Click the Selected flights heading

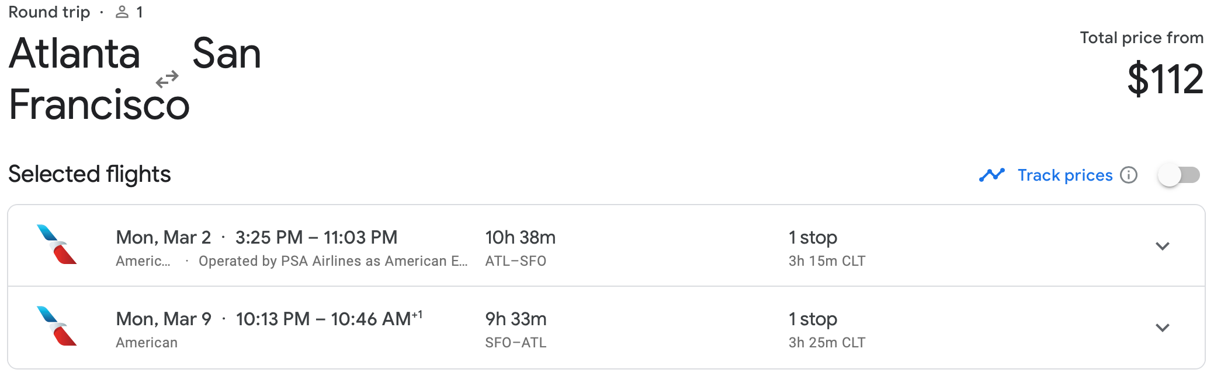pos(89,174)
